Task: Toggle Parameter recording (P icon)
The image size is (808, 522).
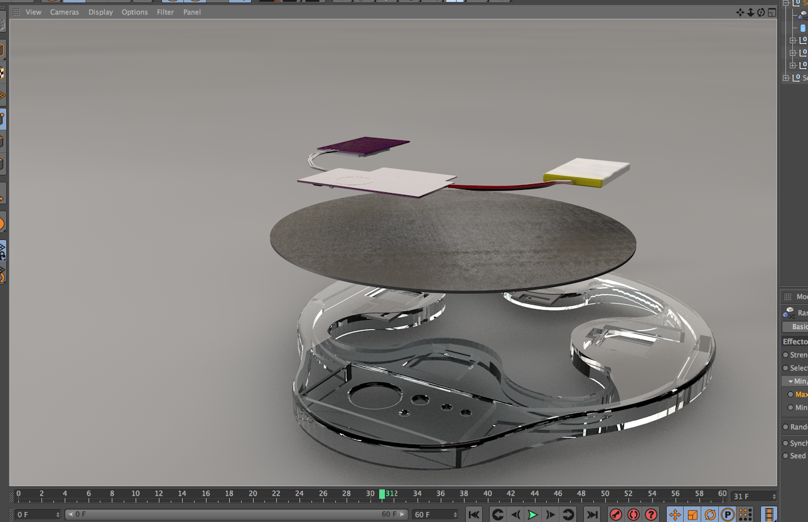Action: pyautogui.click(x=728, y=514)
